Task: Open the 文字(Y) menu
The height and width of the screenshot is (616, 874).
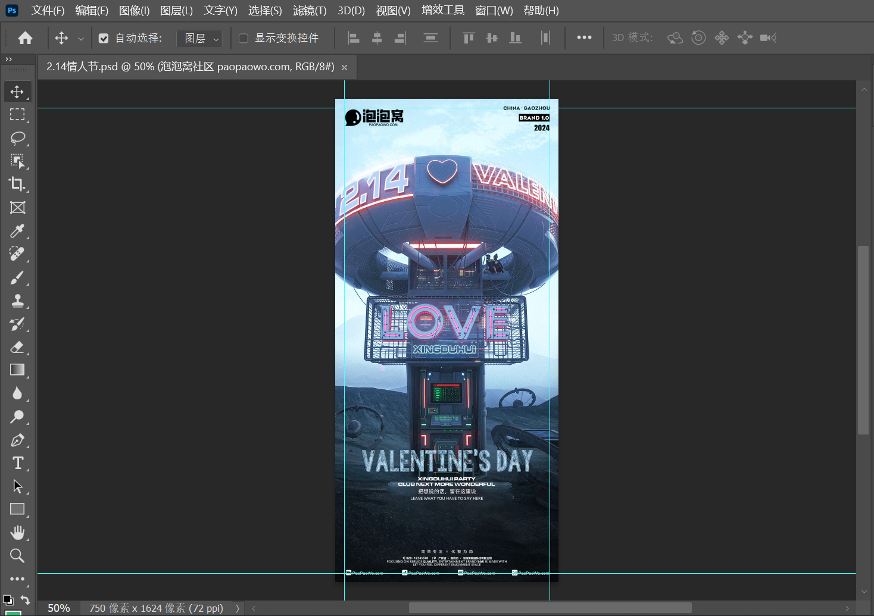Action: pos(220,11)
